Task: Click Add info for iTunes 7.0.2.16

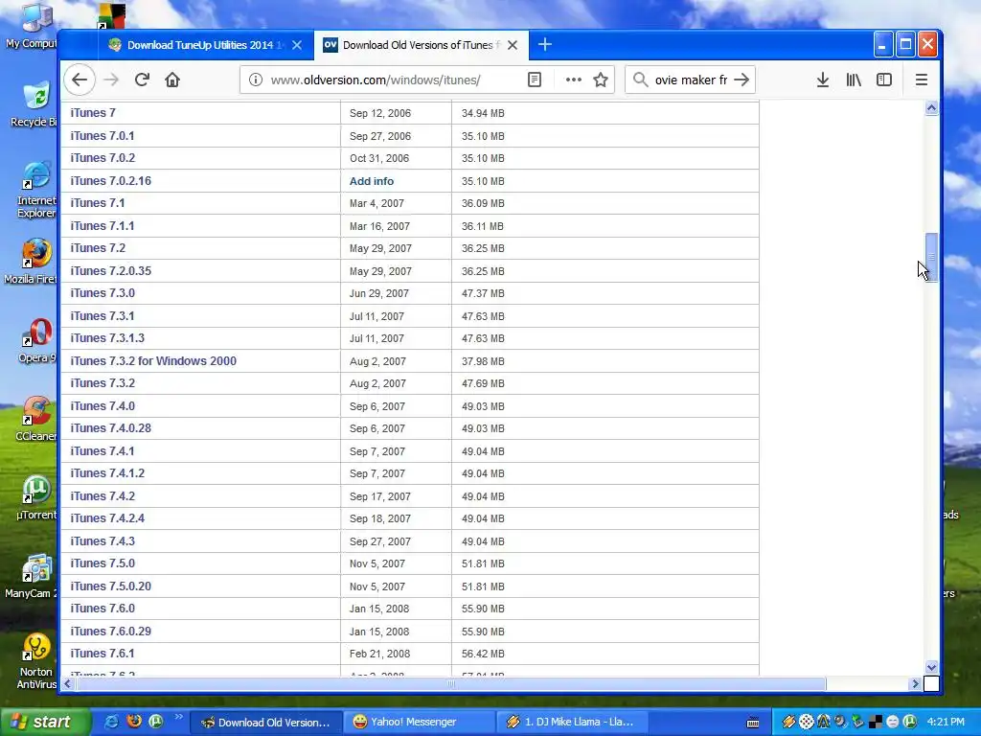Action: [x=372, y=181]
